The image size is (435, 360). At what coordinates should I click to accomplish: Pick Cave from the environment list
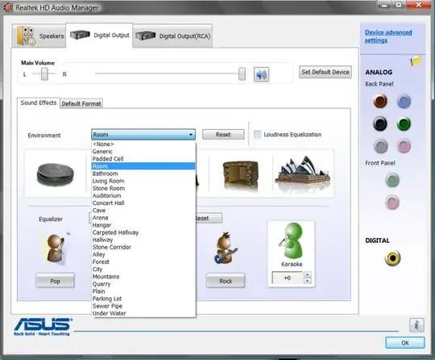pos(143,211)
